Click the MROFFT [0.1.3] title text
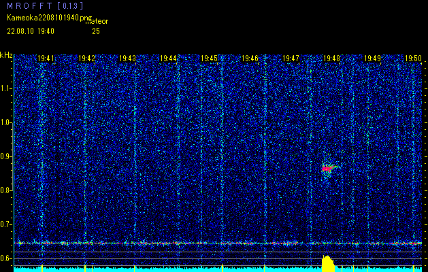 [x=45, y=5]
